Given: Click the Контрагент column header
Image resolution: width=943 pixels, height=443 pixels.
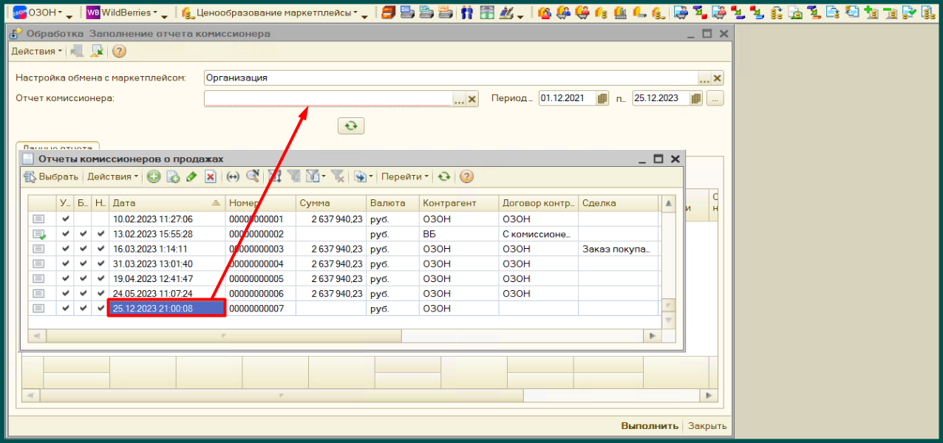Looking at the screenshot, I should pyautogui.click(x=459, y=203).
